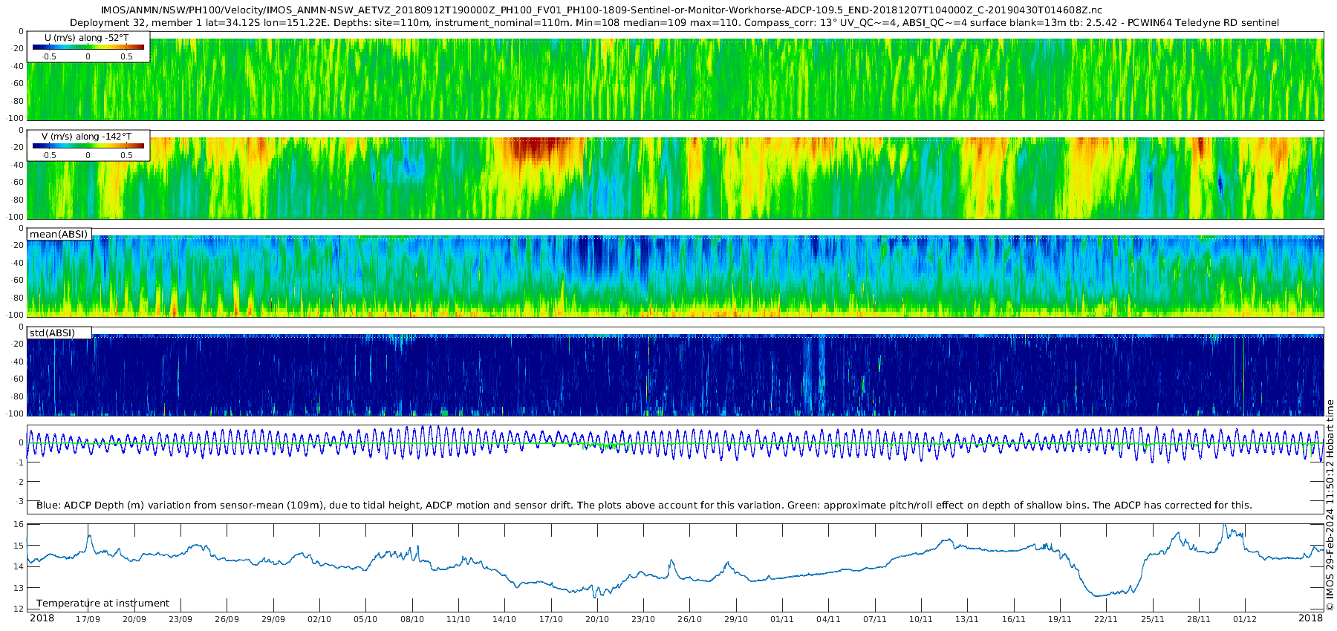The image size is (1337, 631).
Task: Click the 29/09 date tick label
Action: 273,619
